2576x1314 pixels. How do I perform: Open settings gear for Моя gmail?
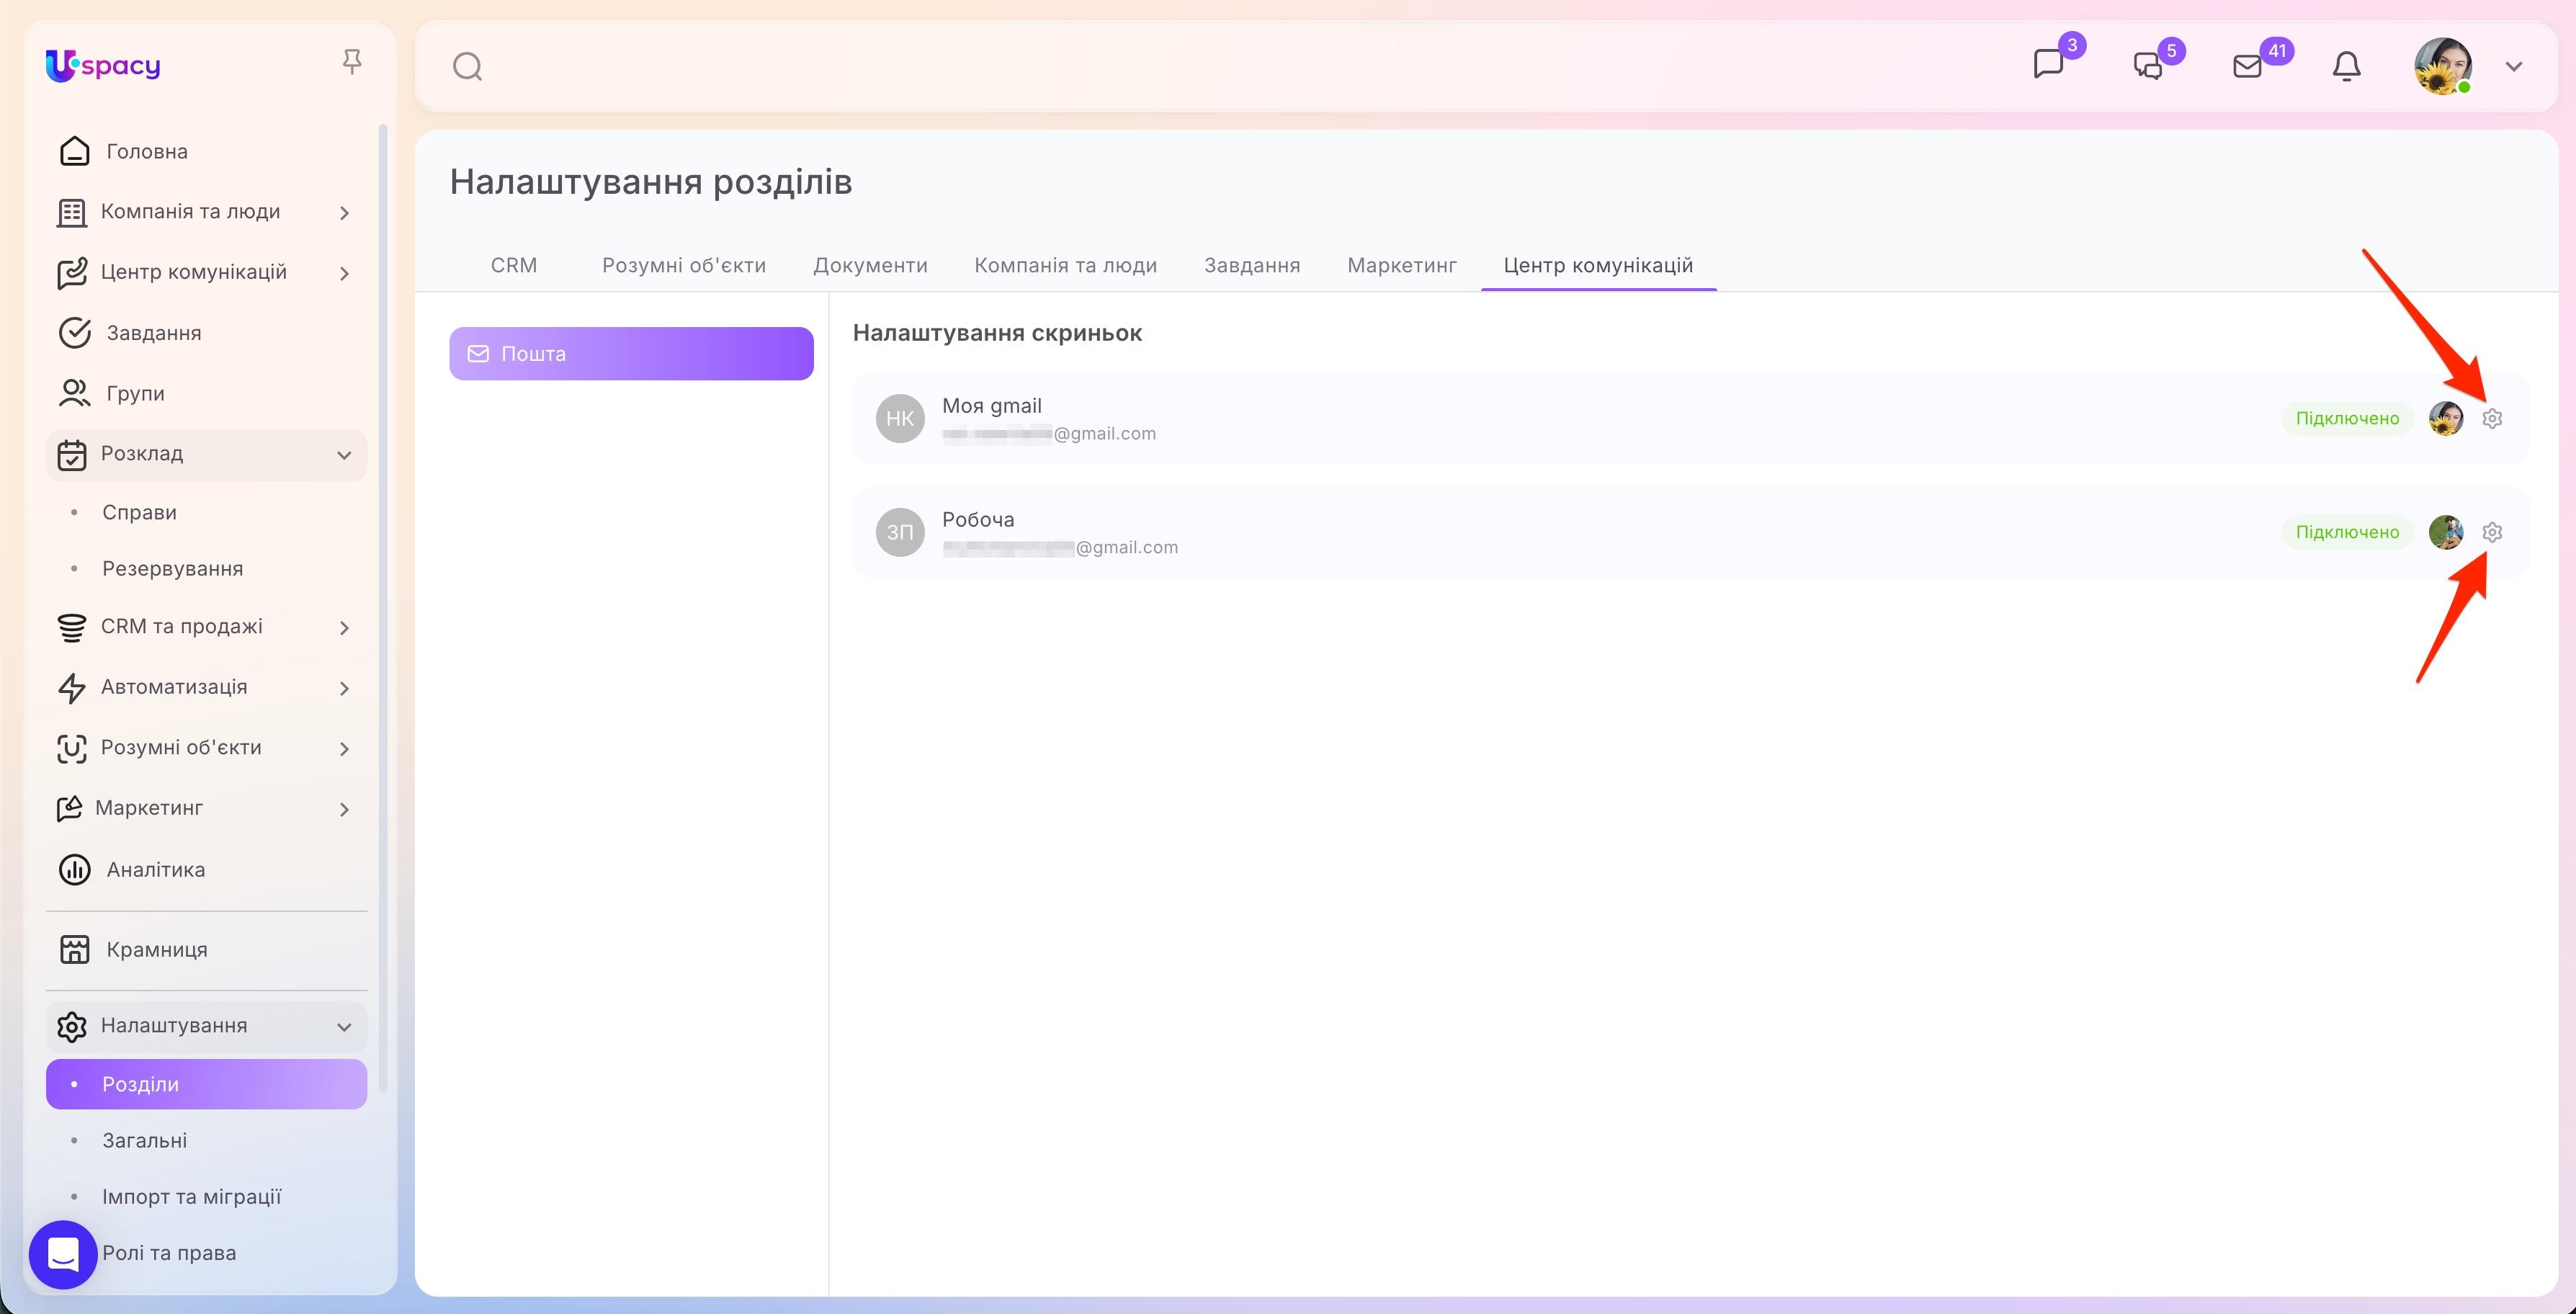click(x=2492, y=418)
